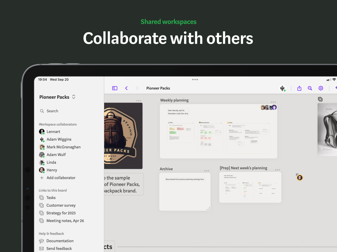
Task: Click Adam Wiggins avatar in the toolbar
Action: [x=282, y=88]
